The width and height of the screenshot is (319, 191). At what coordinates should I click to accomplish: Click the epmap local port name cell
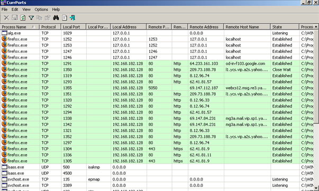click(94, 179)
